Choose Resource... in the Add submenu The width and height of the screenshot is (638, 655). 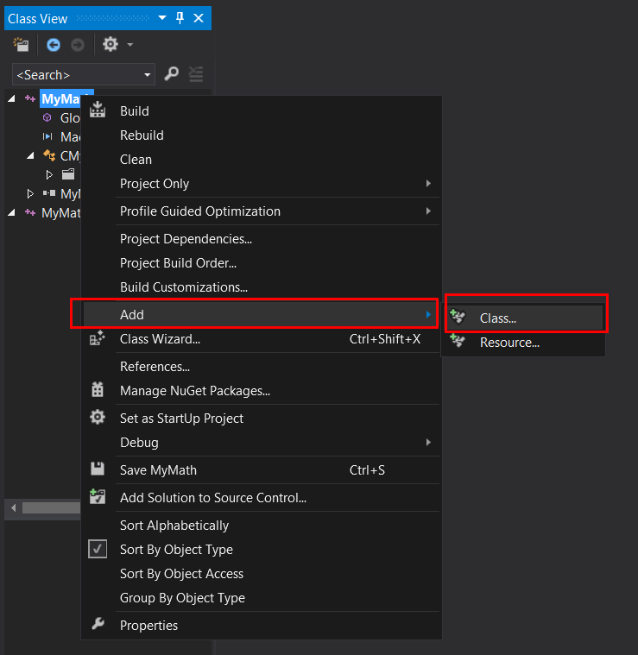pos(522,343)
